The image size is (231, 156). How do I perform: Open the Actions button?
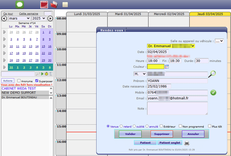tap(8, 81)
